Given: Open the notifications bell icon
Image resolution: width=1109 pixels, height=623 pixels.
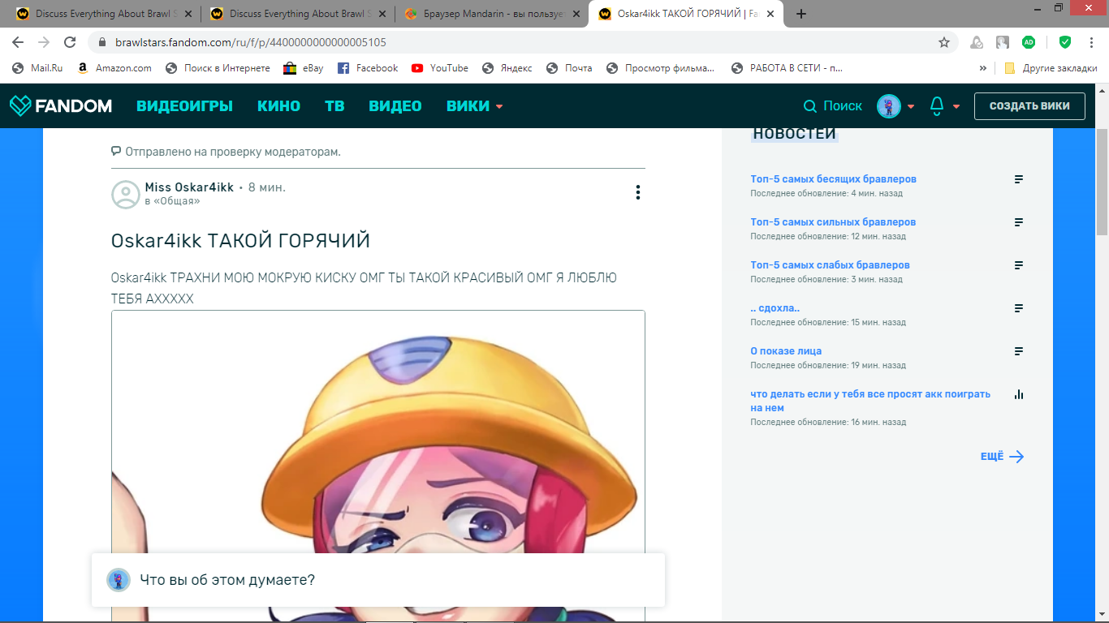Looking at the screenshot, I should coord(937,106).
